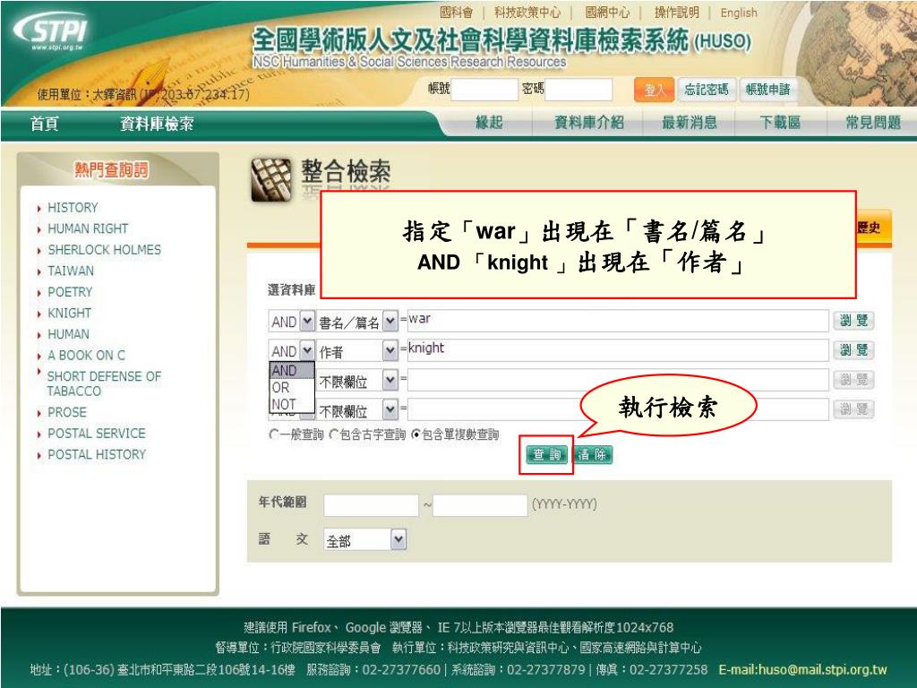Switch to English version
The height and width of the screenshot is (688, 917).
point(738,13)
